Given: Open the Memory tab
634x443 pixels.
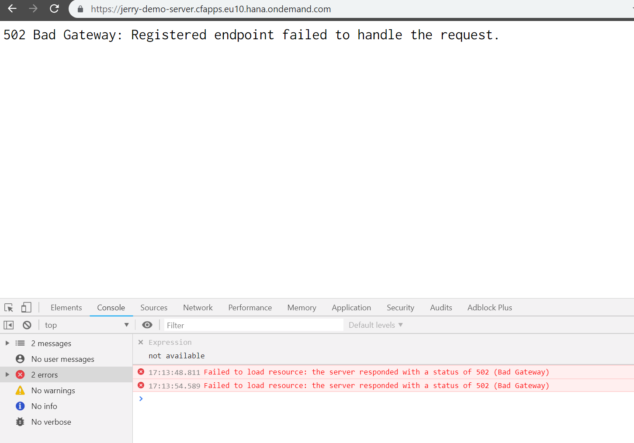Looking at the screenshot, I should [x=302, y=308].
